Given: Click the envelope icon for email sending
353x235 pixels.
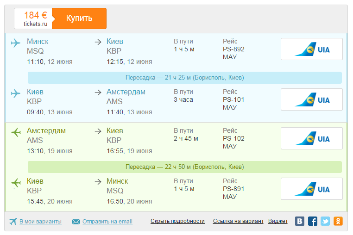Looking at the screenshot, I should pyautogui.click(x=76, y=222).
